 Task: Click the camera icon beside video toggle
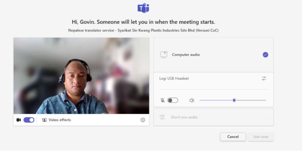(19, 120)
